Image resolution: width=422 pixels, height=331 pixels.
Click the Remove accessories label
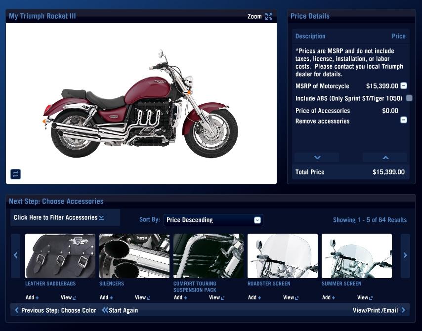coord(322,121)
